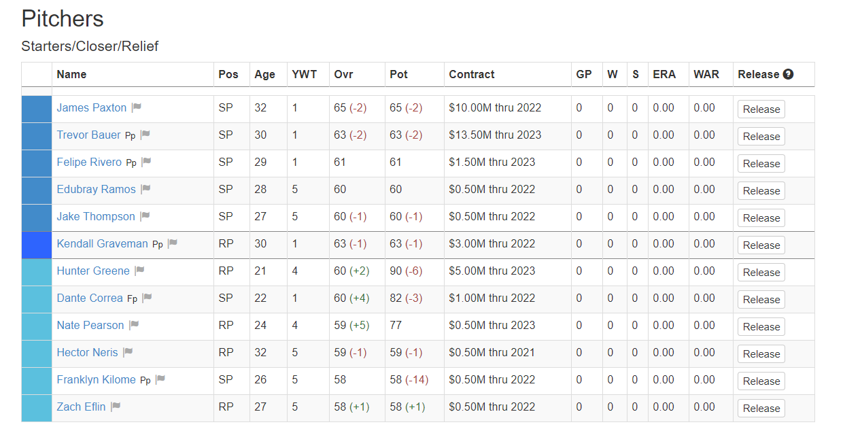Sort the table by Ovr column header
Screen dimensions: 843x431
(343, 74)
